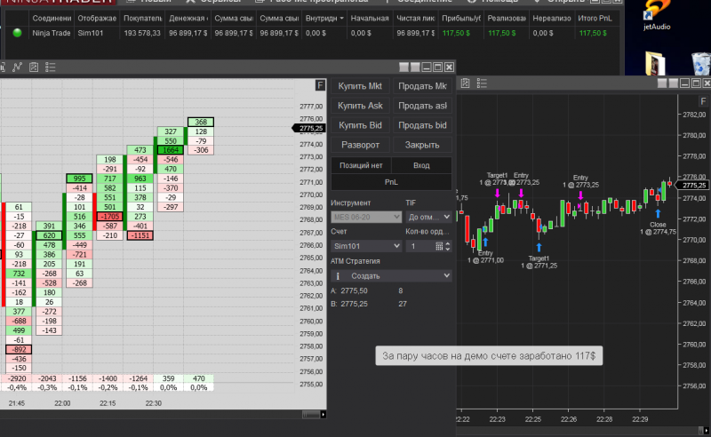Click the Продать bid button
The height and width of the screenshot is (437, 711).
422,125
